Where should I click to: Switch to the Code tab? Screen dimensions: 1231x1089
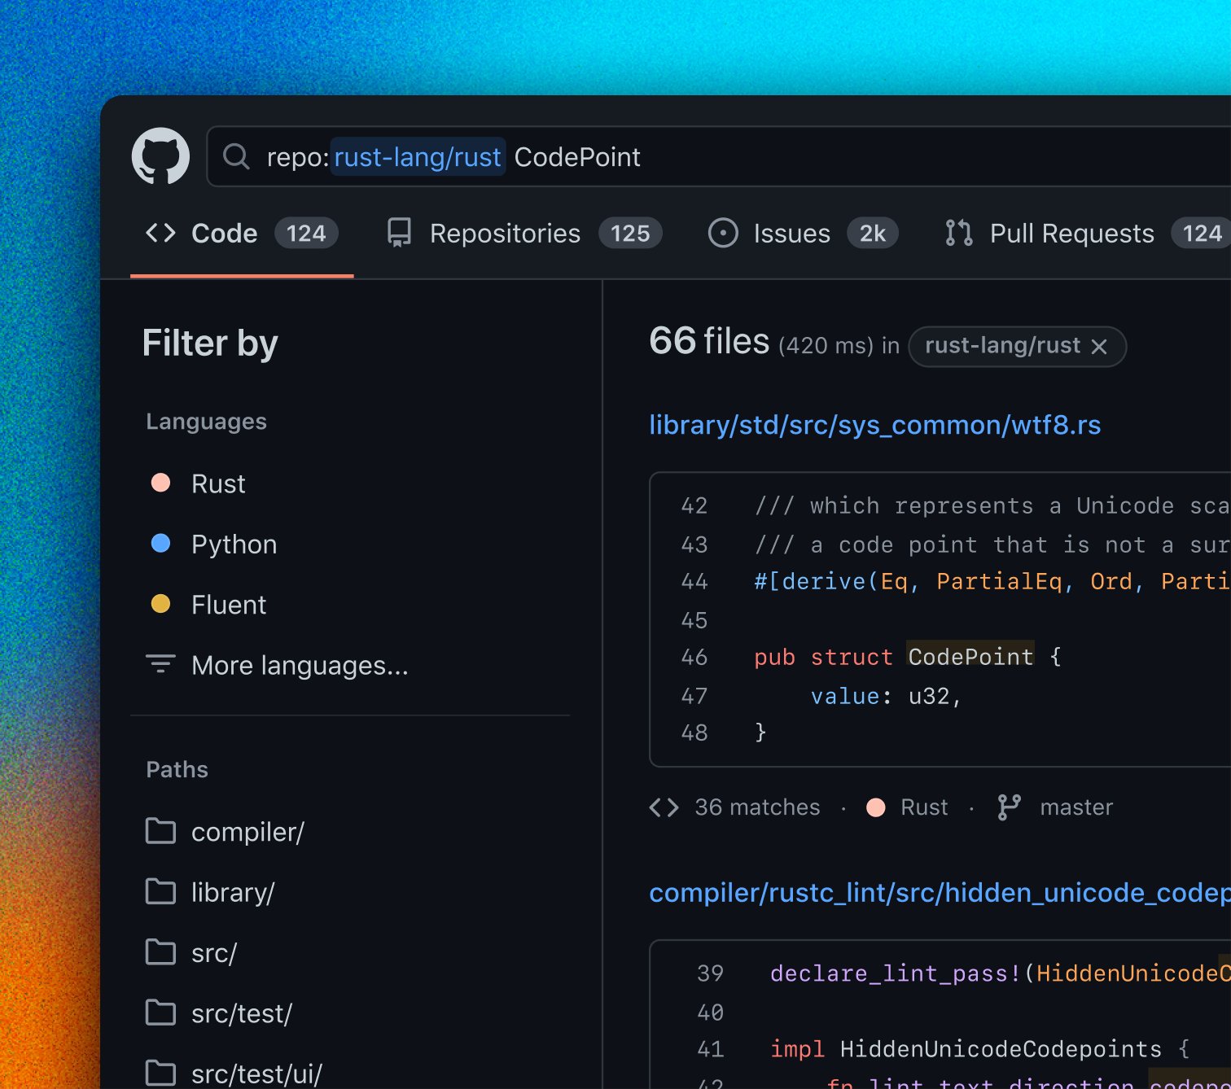[x=242, y=234]
